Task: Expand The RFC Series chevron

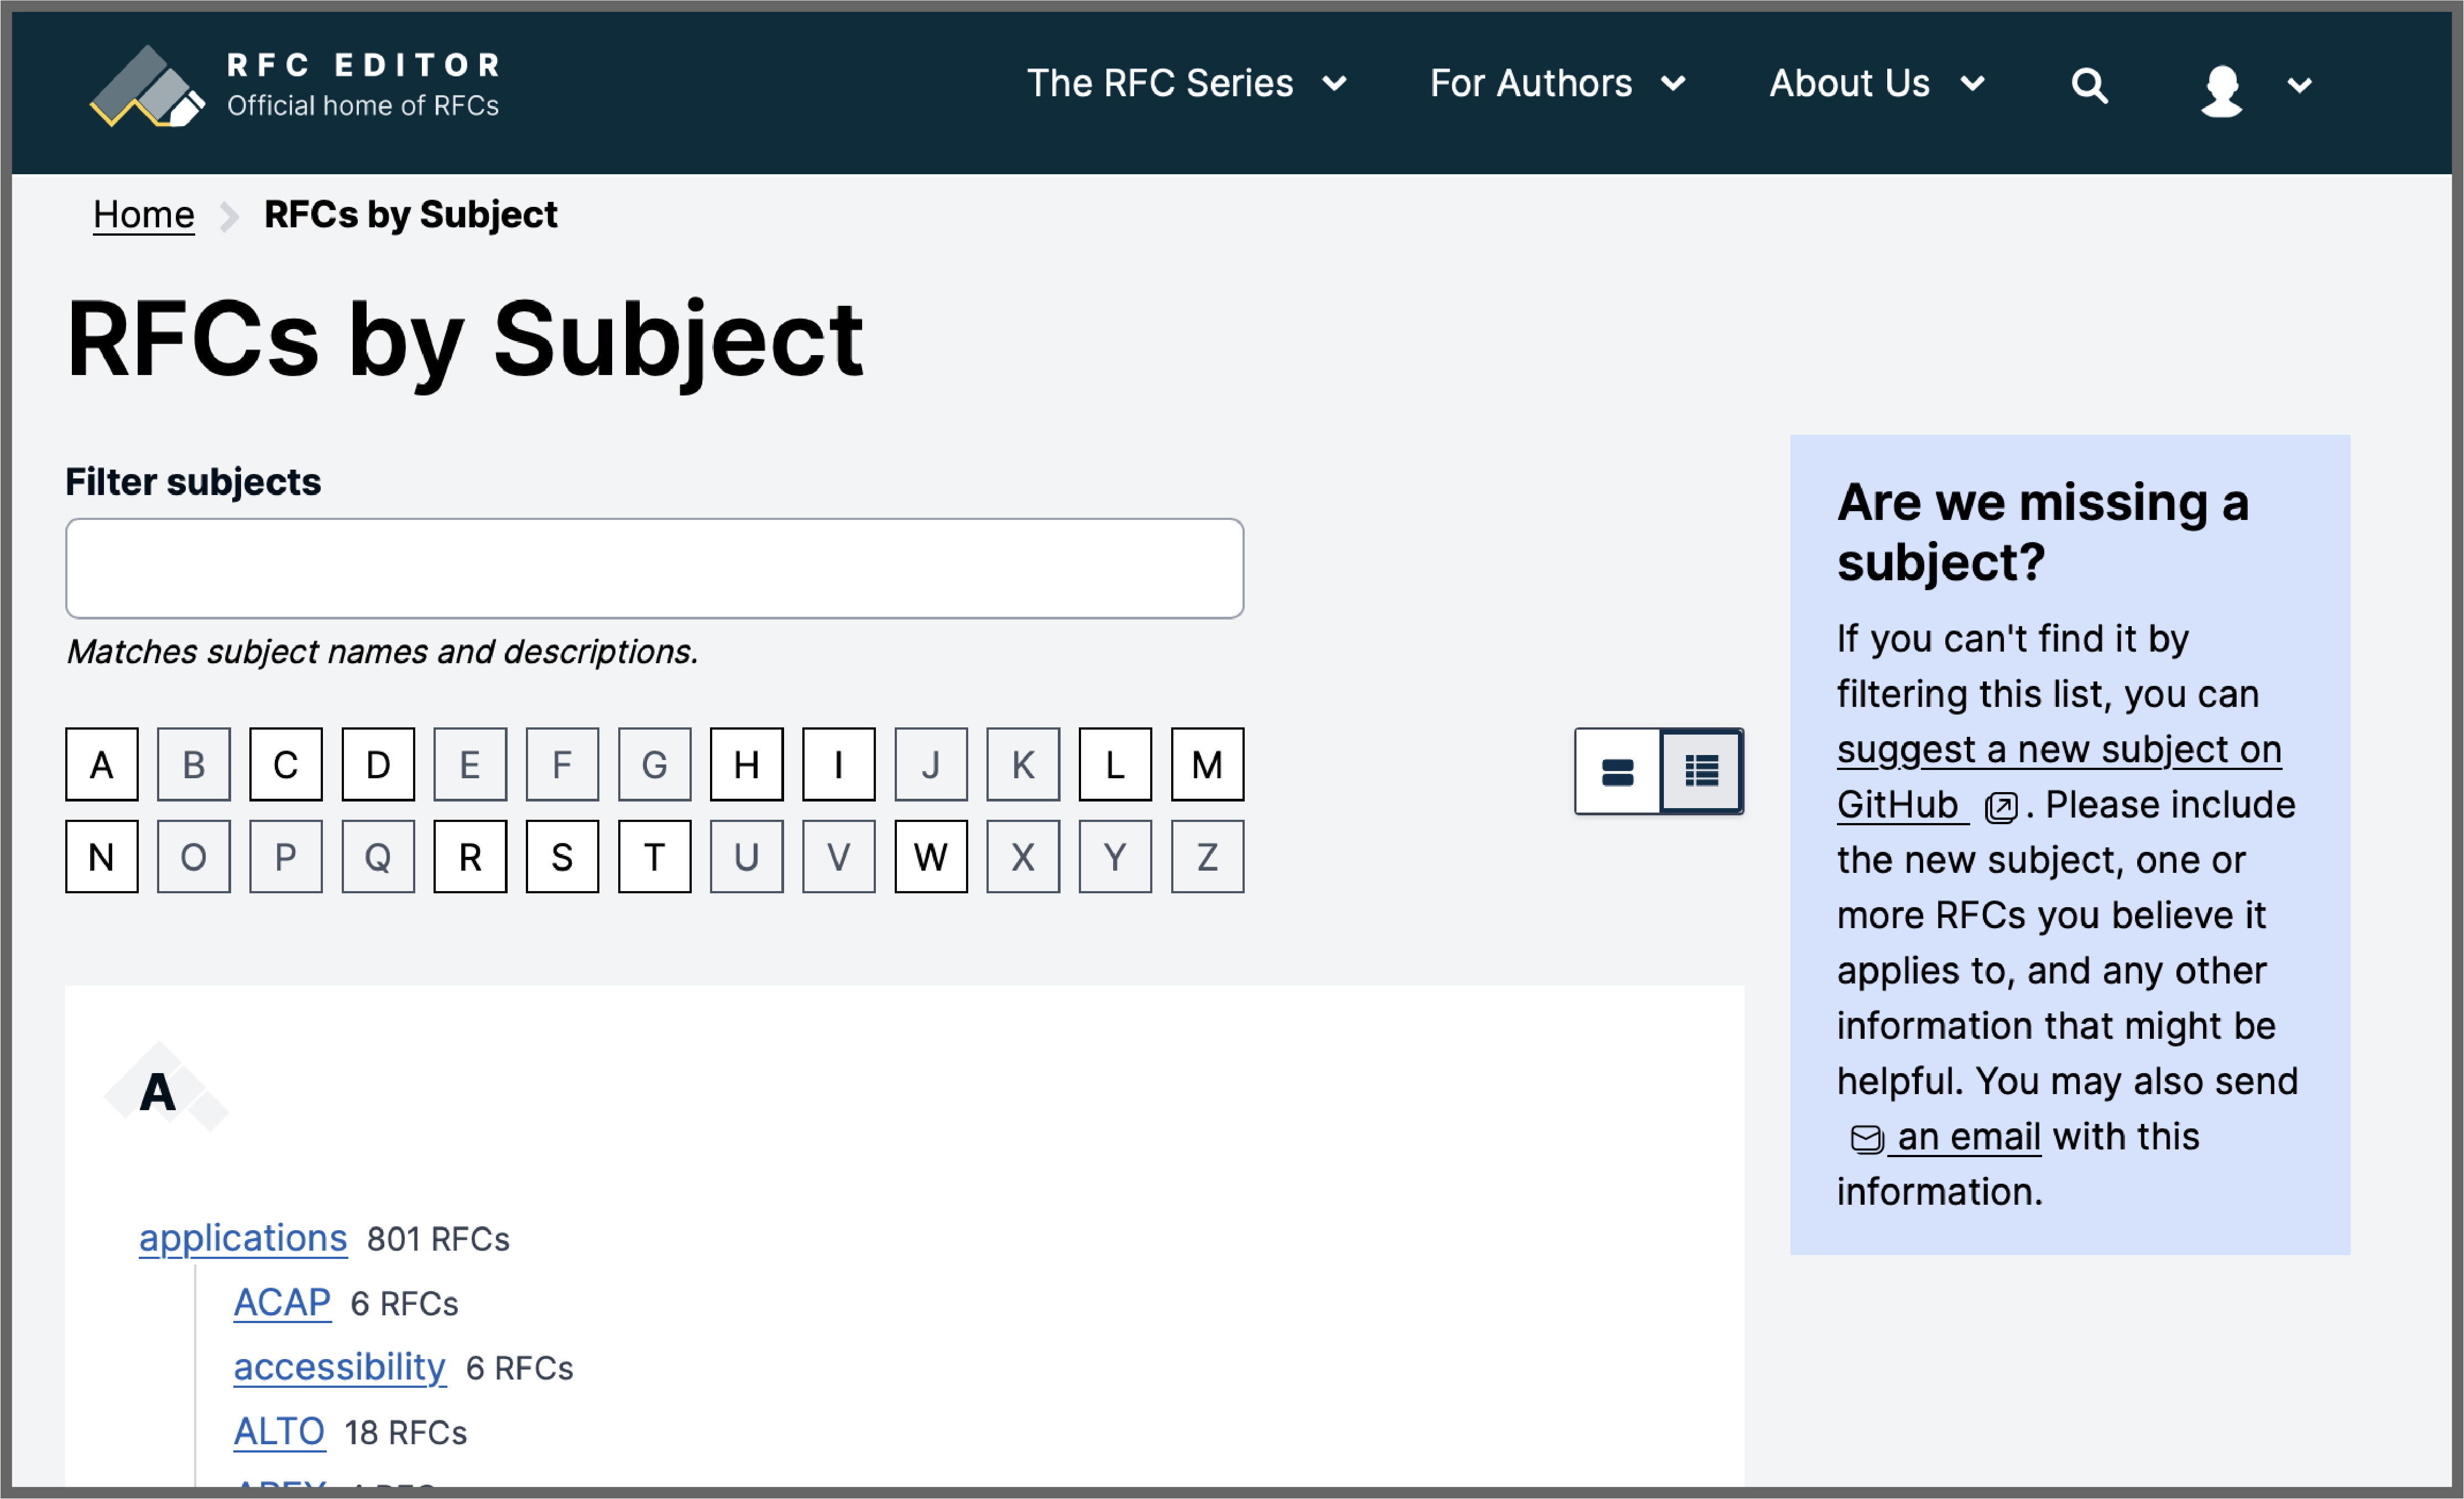Action: [x=1334, y=84]
